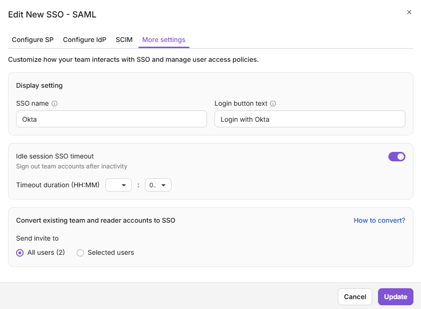Open the timeout minutes dropdown
Viewport: 421px width, 309px height.
pos(158,185)
